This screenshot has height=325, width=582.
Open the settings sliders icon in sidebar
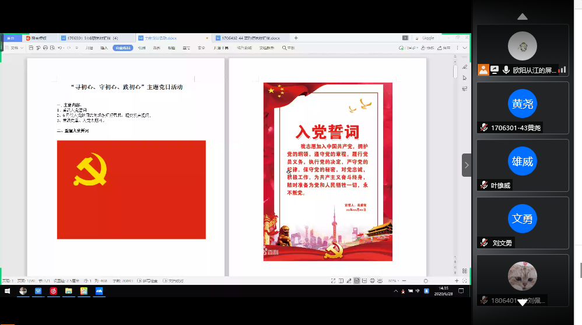pos(465,88)
